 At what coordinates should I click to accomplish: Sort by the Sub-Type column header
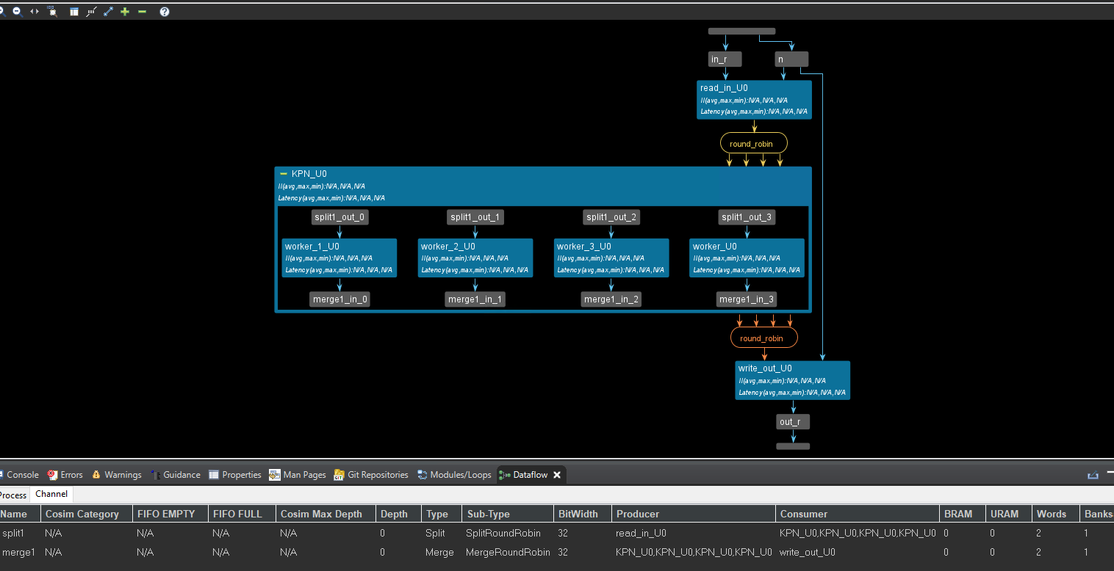pos(508,514)
